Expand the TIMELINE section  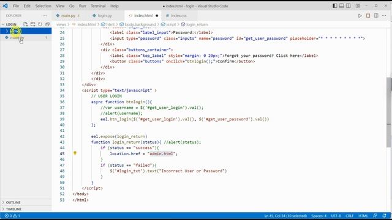(x=26, y=209)
